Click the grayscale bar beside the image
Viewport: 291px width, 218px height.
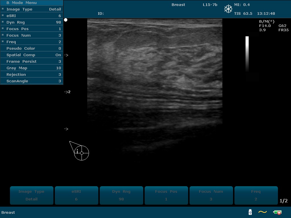tap(247, 54)
